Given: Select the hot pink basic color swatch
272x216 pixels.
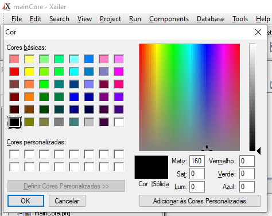Looking at the screenshot, I should click(x=119, y=84).
